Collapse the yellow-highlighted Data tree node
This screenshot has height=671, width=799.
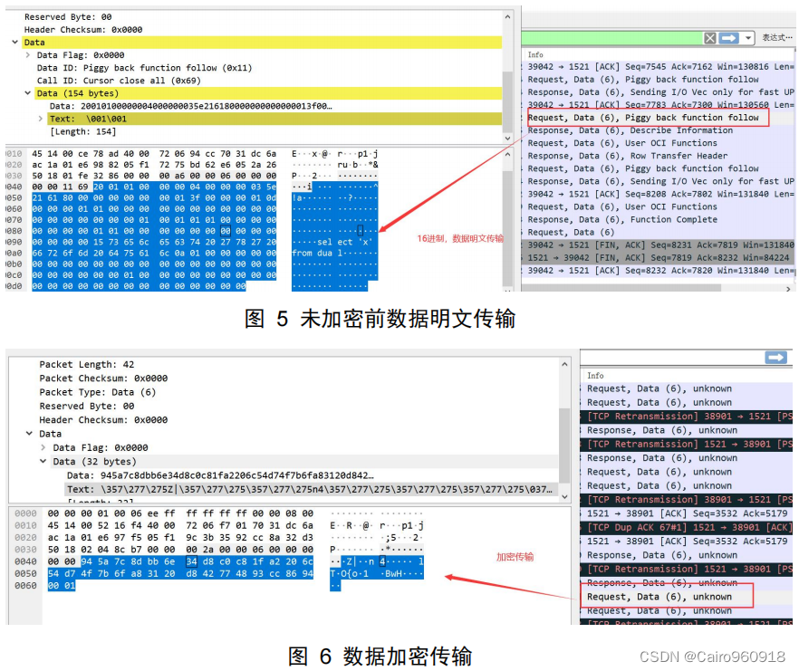coord(15,43)
